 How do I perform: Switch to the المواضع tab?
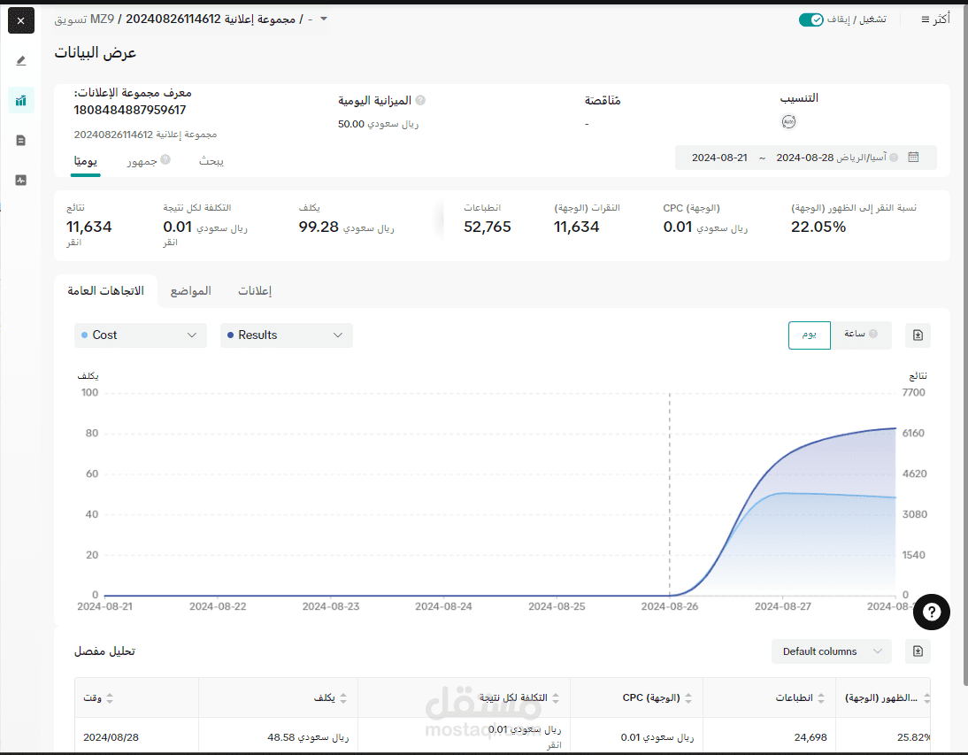click(191, 291)
